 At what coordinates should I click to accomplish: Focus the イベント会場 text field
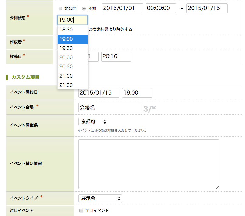pyautogui.click(x=109, y=108)
